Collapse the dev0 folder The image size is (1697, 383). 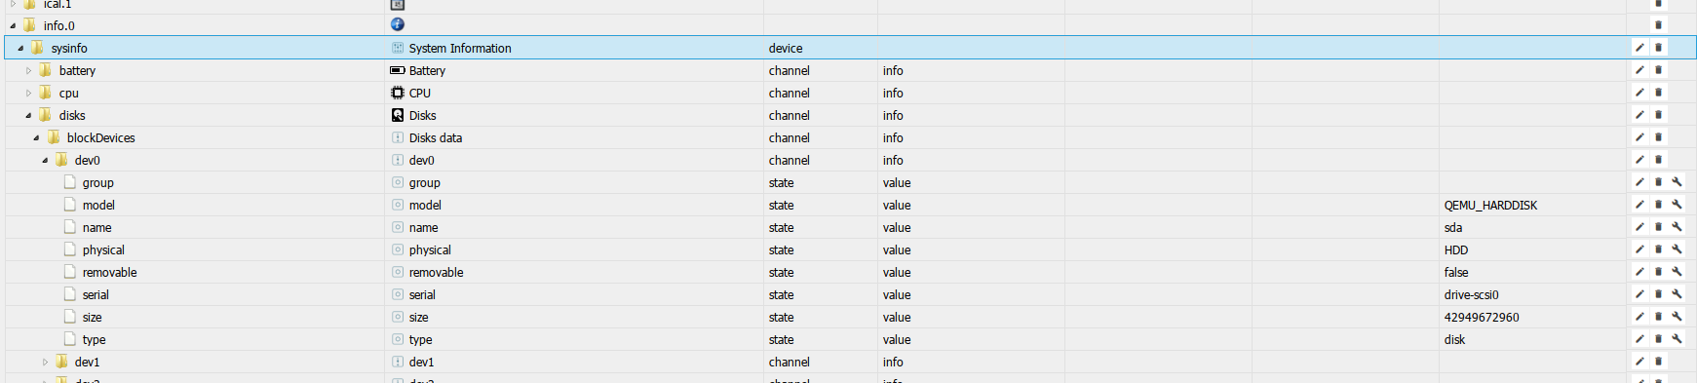pos(44,161)
